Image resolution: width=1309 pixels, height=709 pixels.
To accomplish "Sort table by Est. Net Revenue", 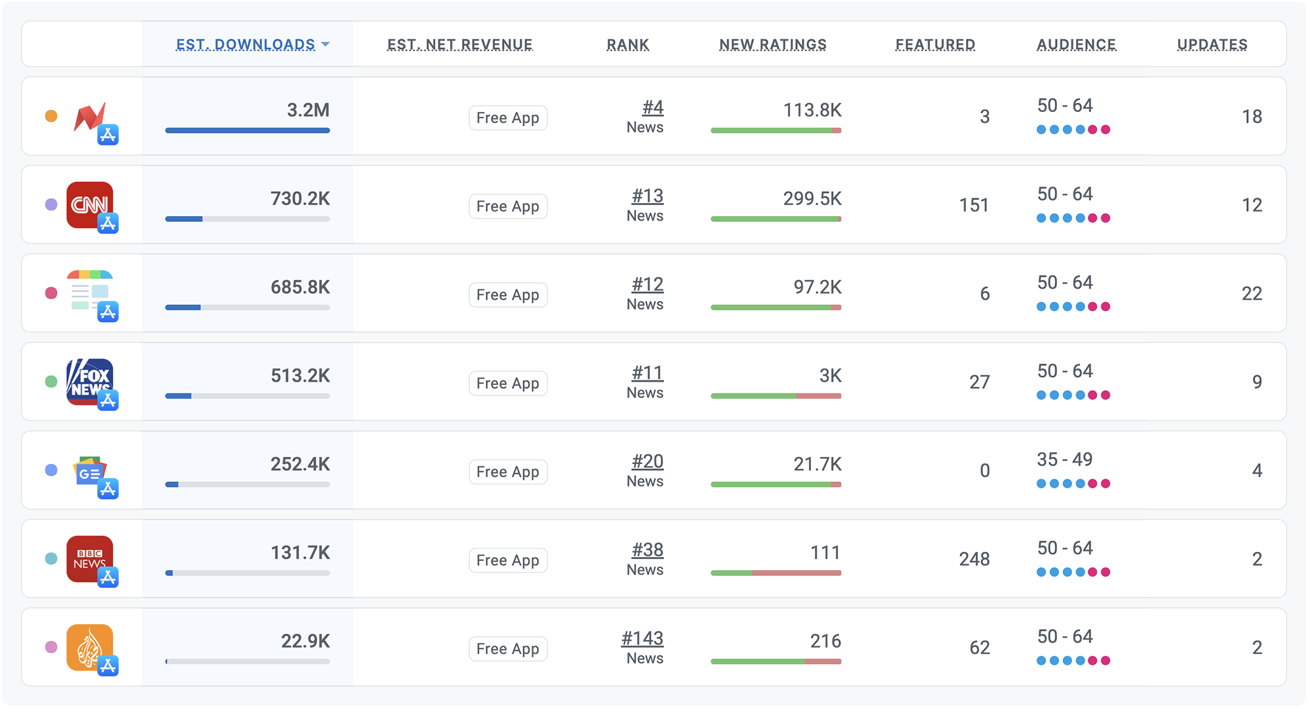I will click(x=459, y=45).
